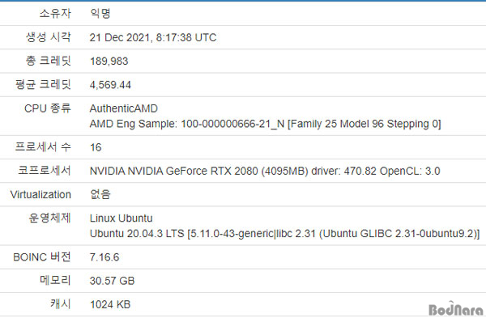
Task: Select the AMD Eng Sample model line
Action: (266, 124)
